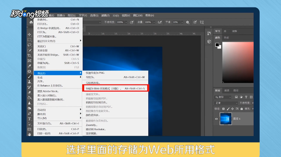Open smoothing options gear icon
281x157 pixels.
[x=188, y=22]
